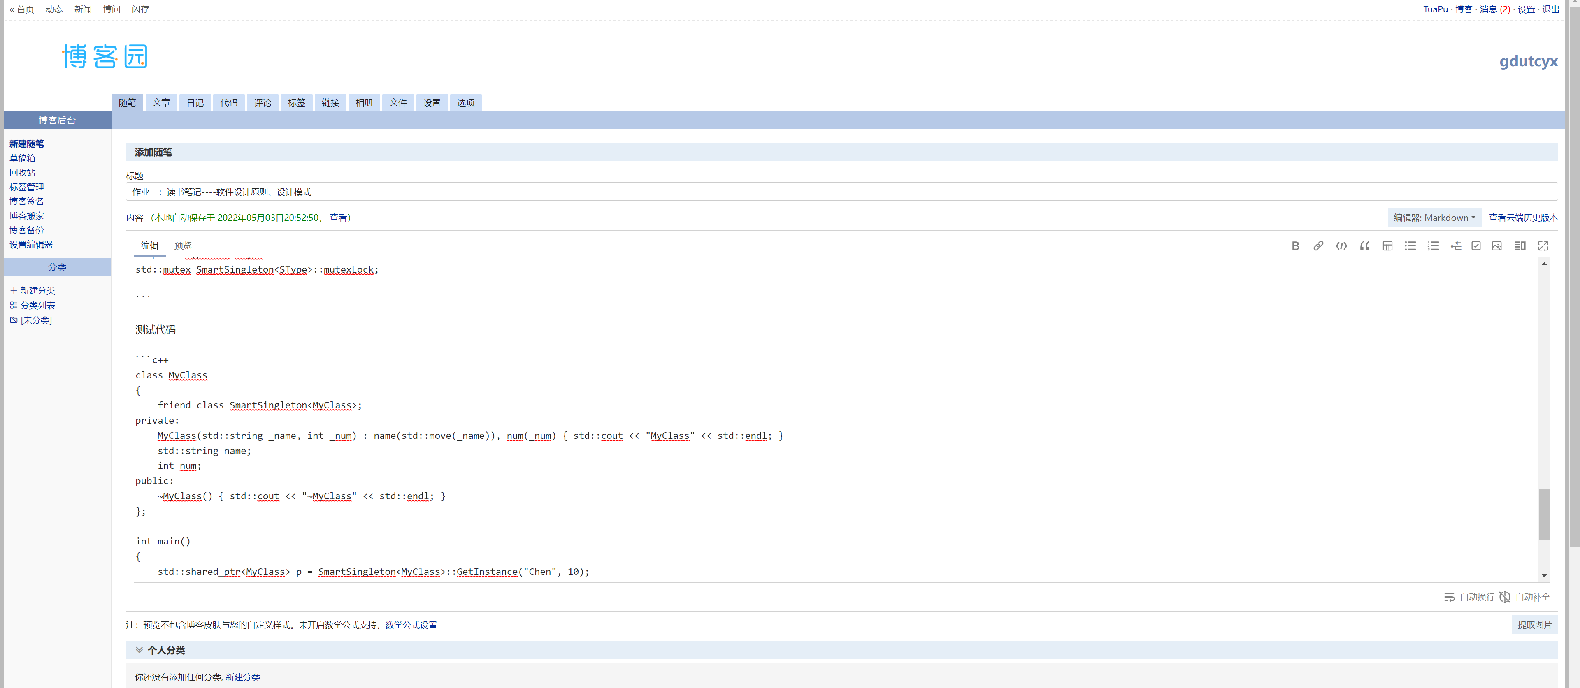Open the [未分类] category folder

35,320
